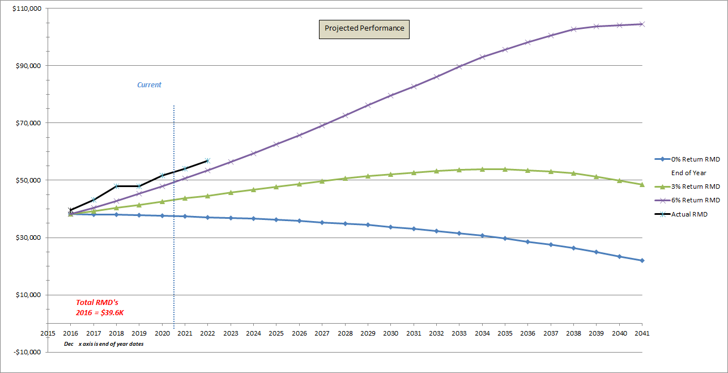Screen dimensions: 728x373
Task: Click the black X marker for Actual RMD
Action: [x=662, y=214]
